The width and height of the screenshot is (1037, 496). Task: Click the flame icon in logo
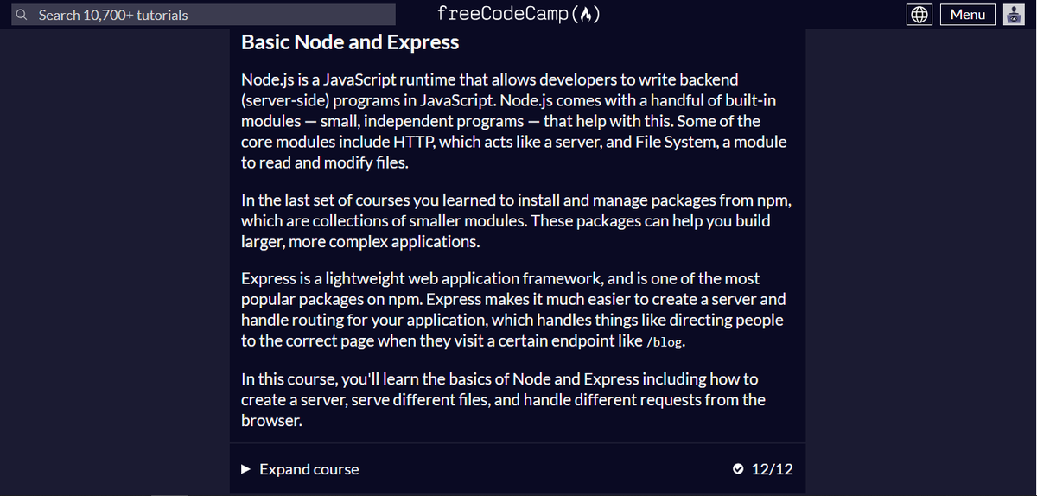[x=586, y=14]
